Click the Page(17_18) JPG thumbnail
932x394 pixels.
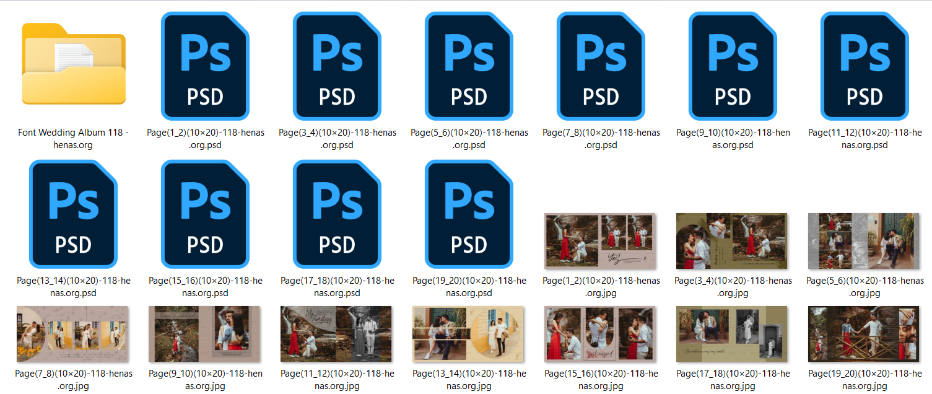tap(732, 334)
